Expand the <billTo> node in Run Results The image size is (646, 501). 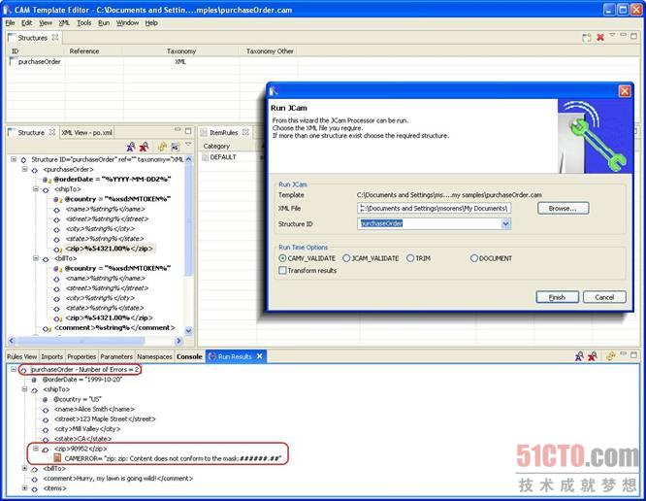(x=24, y=468)
